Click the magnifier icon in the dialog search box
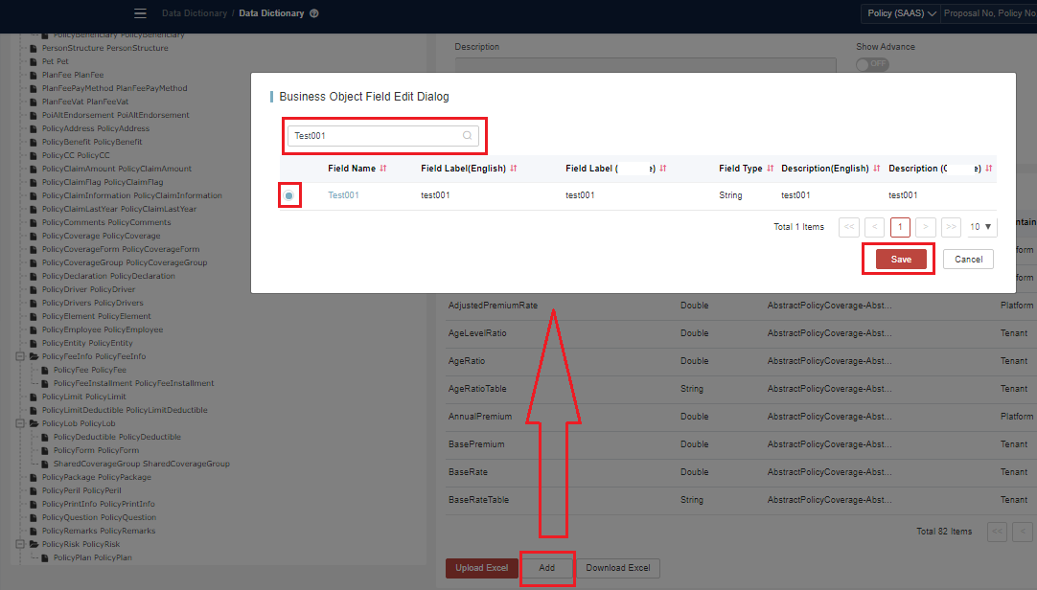Image resolution: width=1037 pixels, height=590 pixels. pyautogui.click(x=467, y=135)
